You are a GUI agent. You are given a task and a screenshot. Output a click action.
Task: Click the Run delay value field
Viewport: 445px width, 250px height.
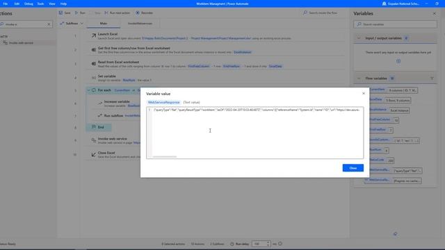coord(259,244)
